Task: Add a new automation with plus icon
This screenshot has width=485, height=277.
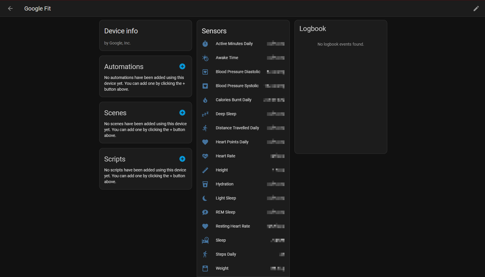Action: coord(182,66)
